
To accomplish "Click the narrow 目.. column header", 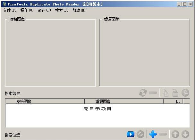I will (174, 101).
